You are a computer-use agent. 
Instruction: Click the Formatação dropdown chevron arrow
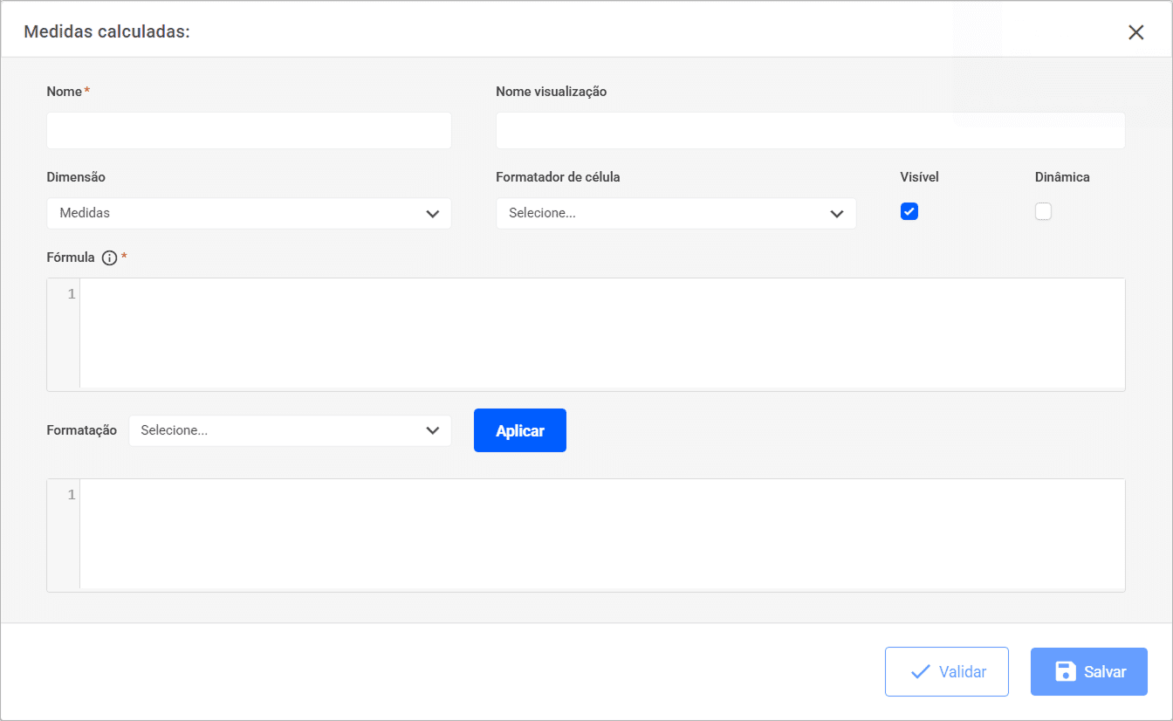pyautogui.click(x=432, y=430)
